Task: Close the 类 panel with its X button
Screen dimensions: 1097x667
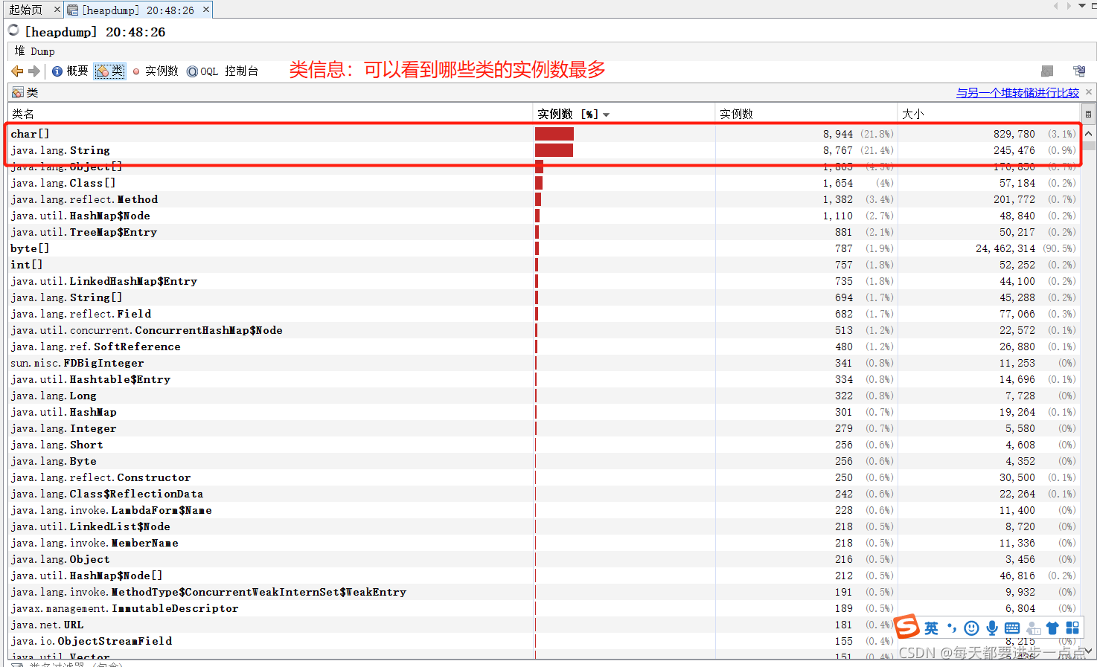Action: [1089, 91]
